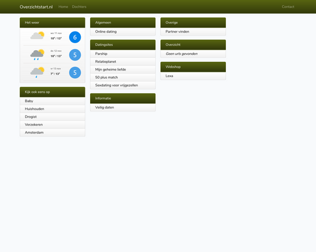Click the blue score 6 circle
316x252 pixels.
tap(75, 37)
